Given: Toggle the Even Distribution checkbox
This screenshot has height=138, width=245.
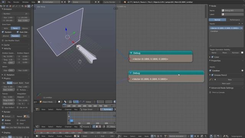Looking at the screenshot, I should coord(18,32).
